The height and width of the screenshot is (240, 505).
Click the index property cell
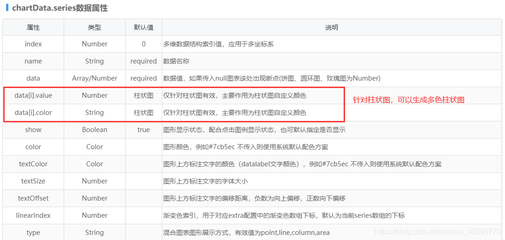33,44
